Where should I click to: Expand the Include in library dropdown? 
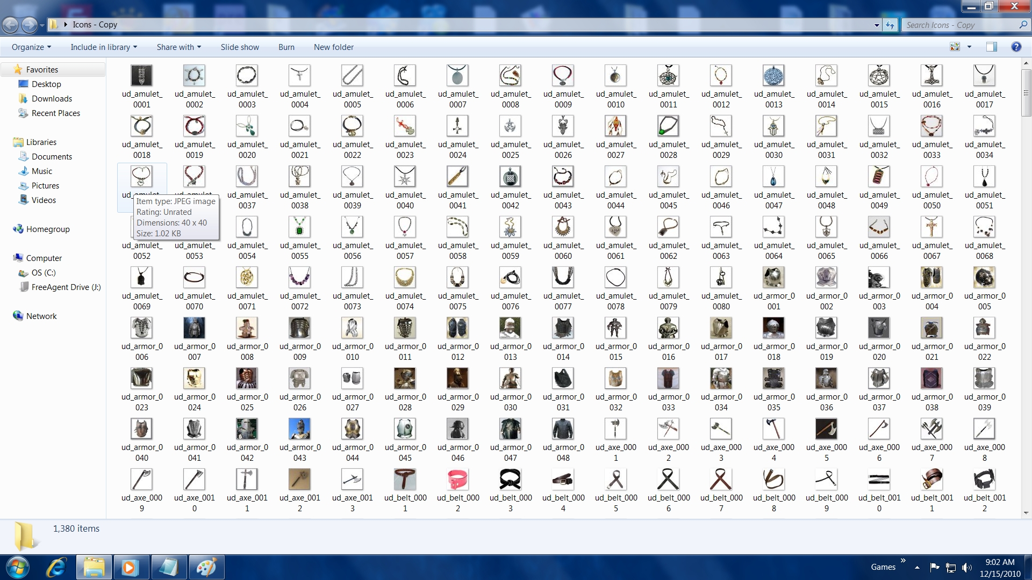[104, 47]
